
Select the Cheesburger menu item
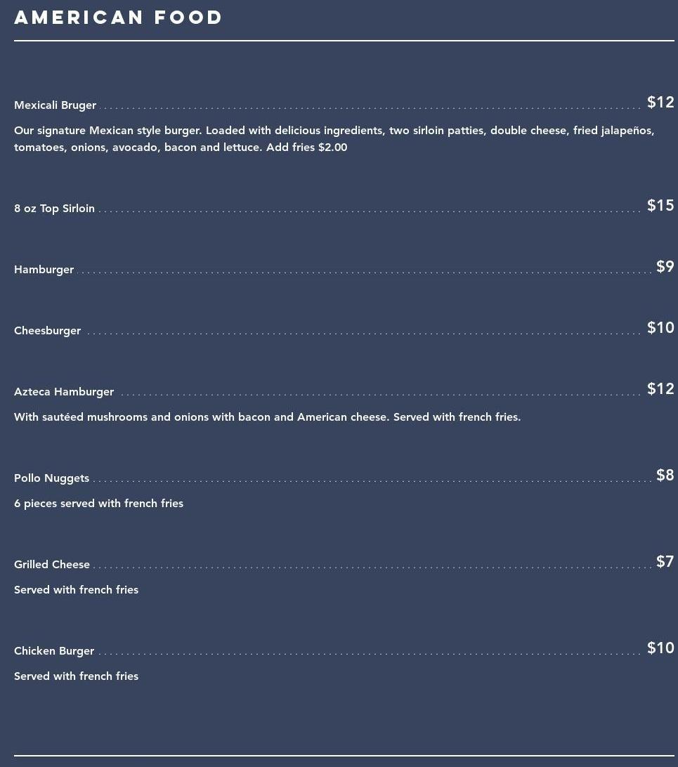pyautogui.click(x=47, y=331)
